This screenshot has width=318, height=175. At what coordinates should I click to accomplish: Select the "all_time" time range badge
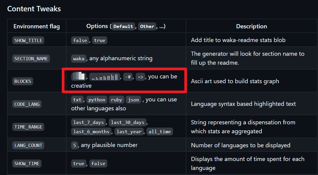[x=160, y=131]
